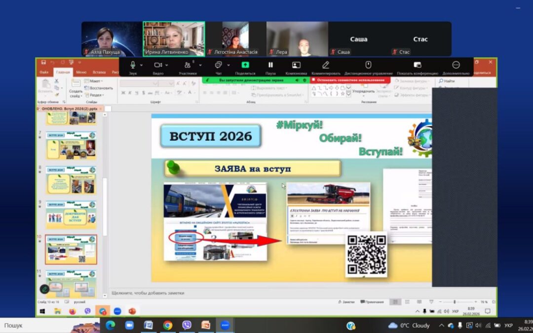This screenshot has height=333, width=533.
Task: Click Восстановить slide reset button
Action: point(100,88)
